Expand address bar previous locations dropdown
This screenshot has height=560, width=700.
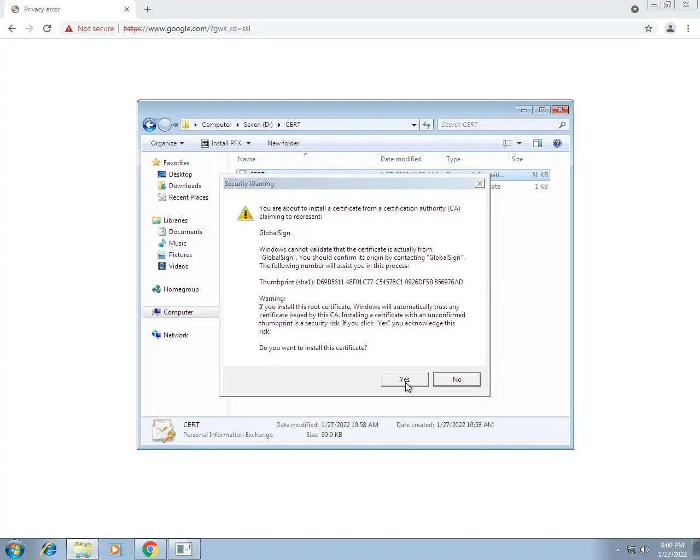[x=414, y=125]
